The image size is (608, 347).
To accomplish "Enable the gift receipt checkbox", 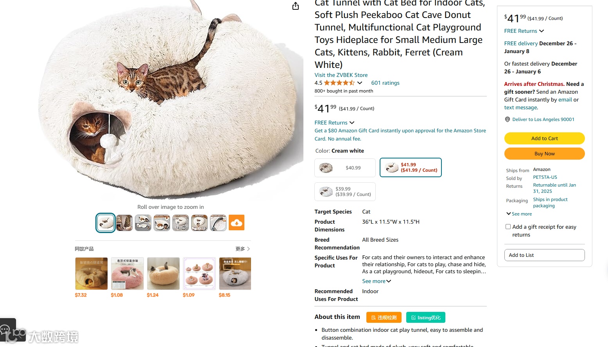I will click(x=508, y=226).
